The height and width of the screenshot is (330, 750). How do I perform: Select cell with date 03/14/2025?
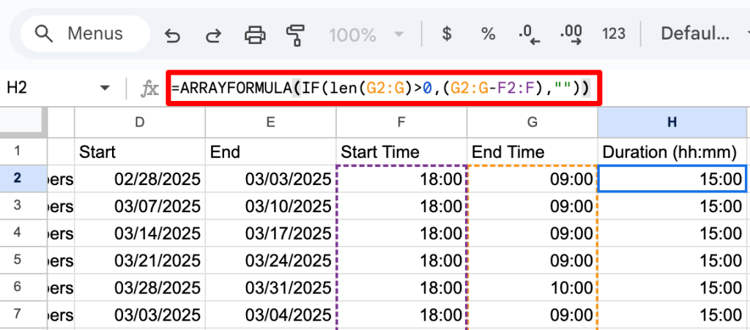tap(140, 233)
